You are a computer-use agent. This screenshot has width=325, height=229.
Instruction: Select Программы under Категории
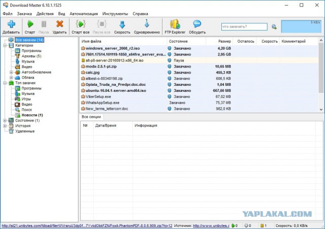pyautogui.click(x=31, y=51)
